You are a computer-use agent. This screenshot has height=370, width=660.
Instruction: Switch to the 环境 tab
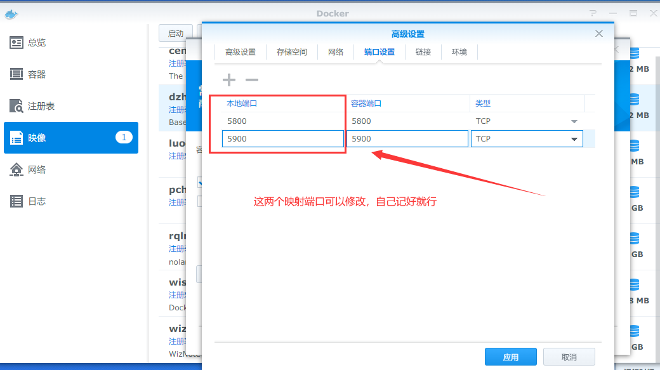pyautogui.click(x=459, y=52)
